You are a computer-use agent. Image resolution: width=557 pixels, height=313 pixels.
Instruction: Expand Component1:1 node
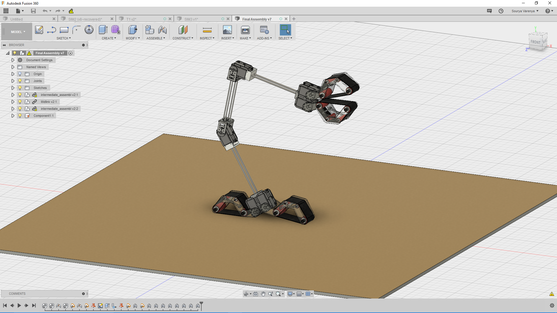pos(13,116)
